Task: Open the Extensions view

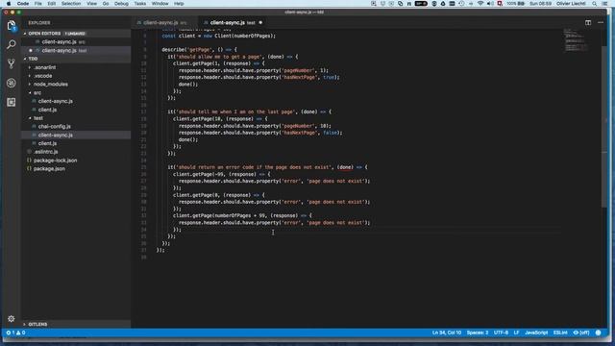Action: (11, 102)
